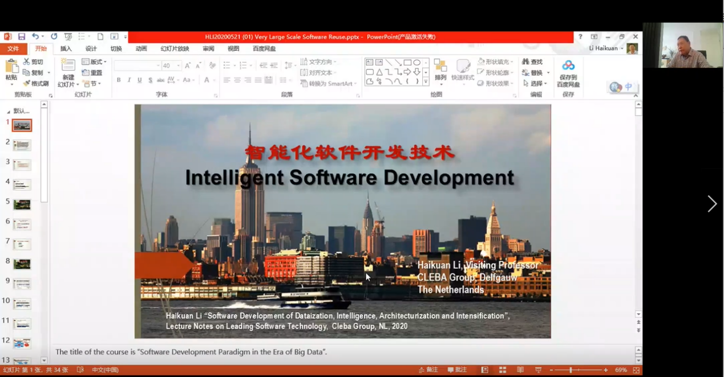Toggle Underline text formatting
Viewport: 724px width, 377px height.
140,80
